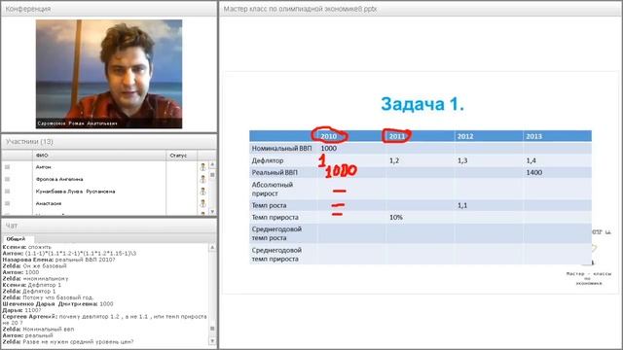623x350 pixels.
Task: Click the Статус column header
Action: (182, 156)
